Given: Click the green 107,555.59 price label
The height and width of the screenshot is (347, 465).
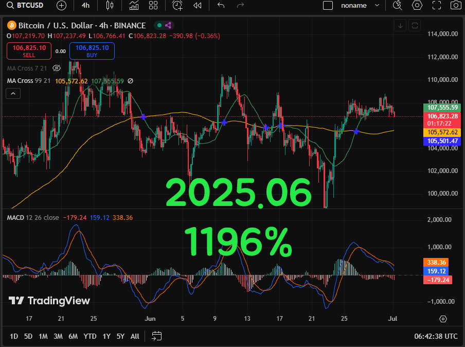Looking at the screenshot, I should click(442, 108).
